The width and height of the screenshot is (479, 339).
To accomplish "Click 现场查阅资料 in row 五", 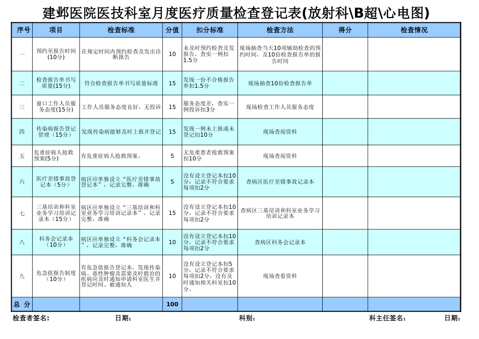I will [280, 155].
